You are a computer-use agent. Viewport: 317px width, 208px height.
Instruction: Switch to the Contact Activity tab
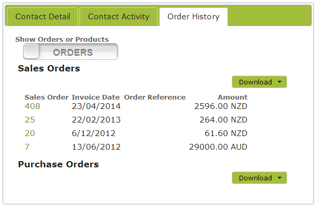118,17
